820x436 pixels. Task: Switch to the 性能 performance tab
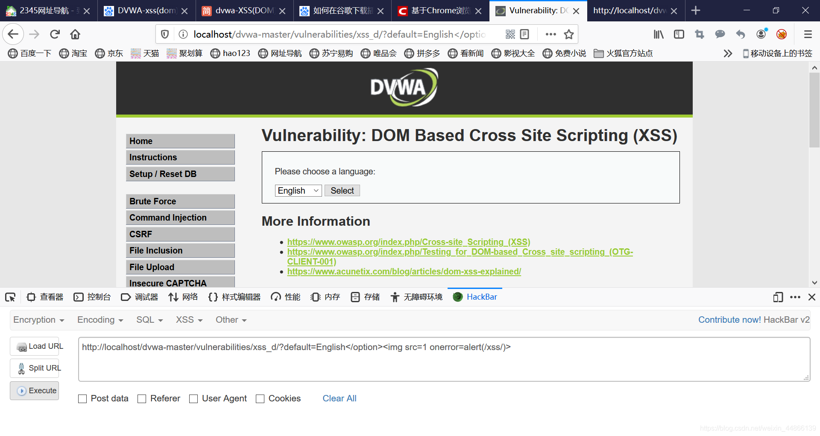pyautogui.click(x=286, y=297)
